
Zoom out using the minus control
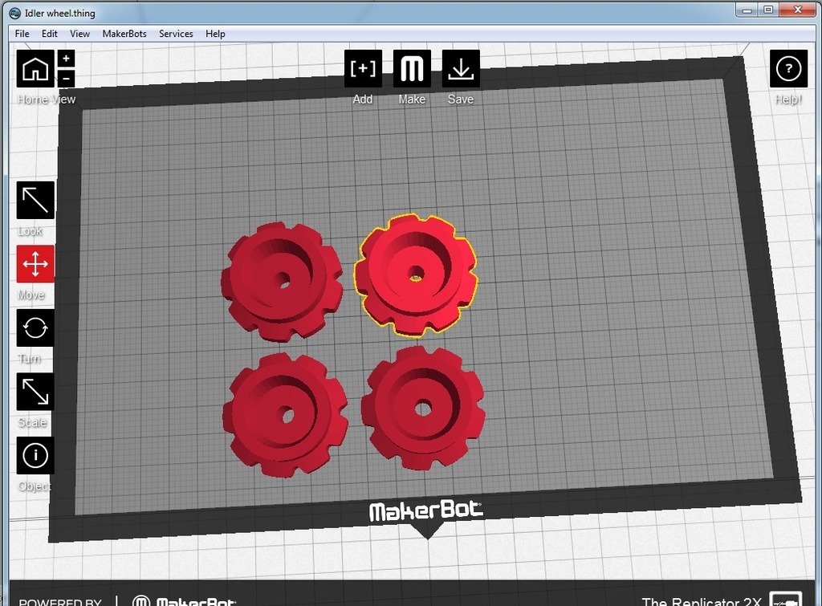[66, 78]
